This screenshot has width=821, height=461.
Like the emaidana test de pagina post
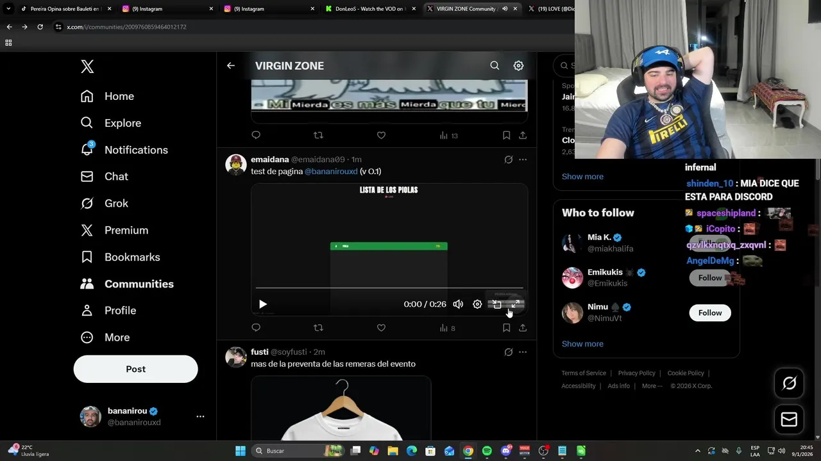pos(381,328)
